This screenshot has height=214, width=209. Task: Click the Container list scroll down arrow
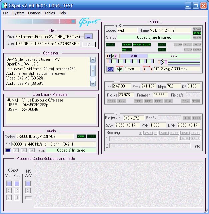93,84
